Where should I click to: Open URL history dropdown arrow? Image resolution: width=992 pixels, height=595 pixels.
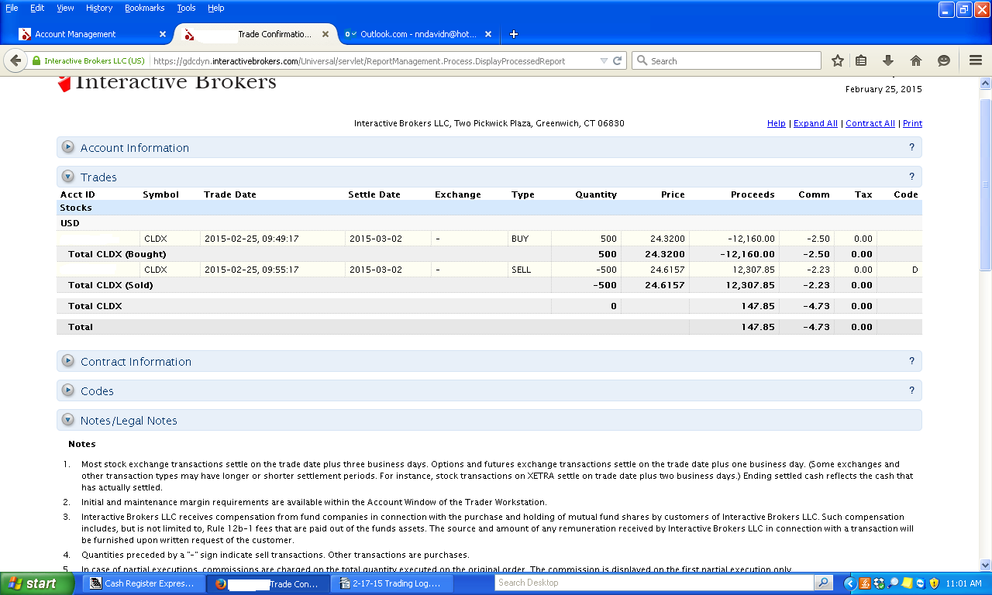pyautogui.click(x=604, y=60)
